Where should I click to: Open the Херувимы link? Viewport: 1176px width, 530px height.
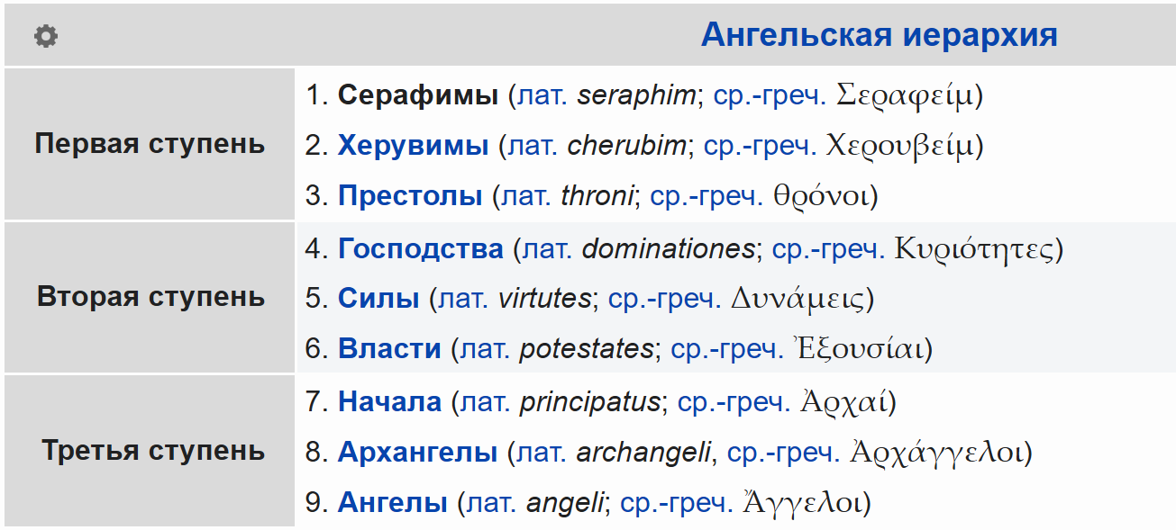[413, 146]
